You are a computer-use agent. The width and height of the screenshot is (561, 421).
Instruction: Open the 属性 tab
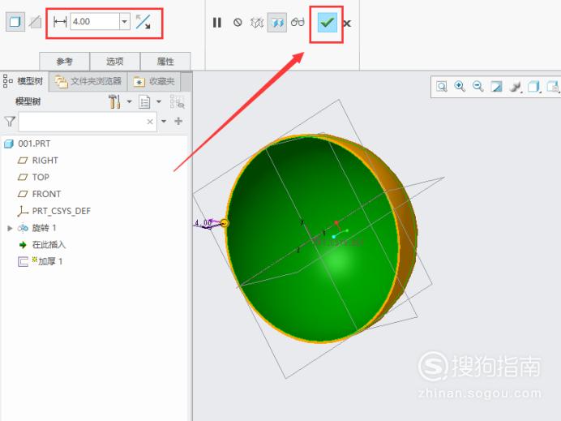165,61
